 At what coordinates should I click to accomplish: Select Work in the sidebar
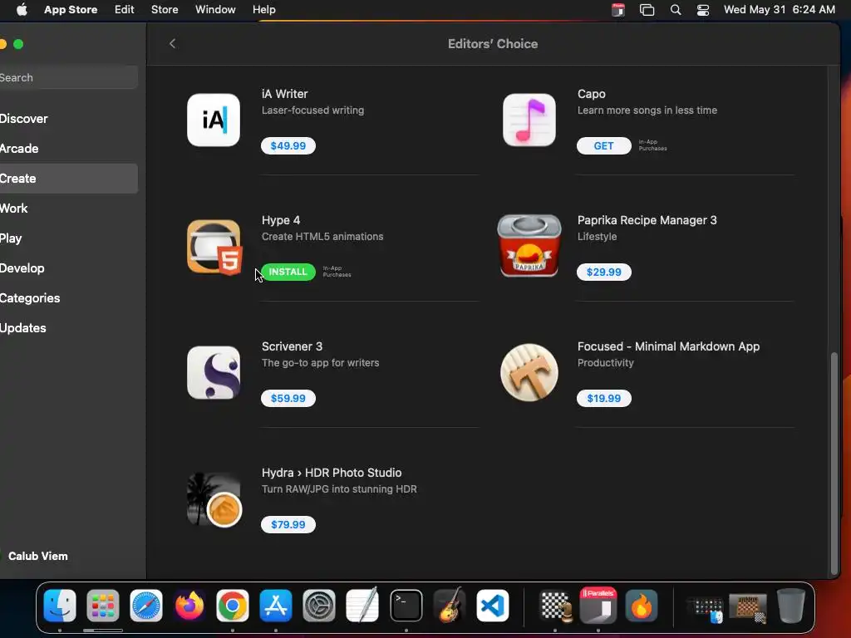coord(68,209)
